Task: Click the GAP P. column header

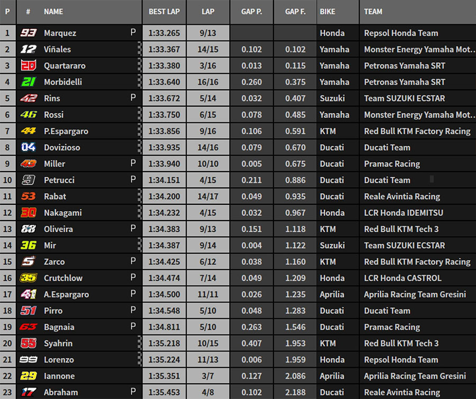Action: click(x=252, y=12)
